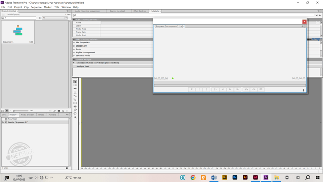Click Play button in Program monitor

(x=230, y=89)
